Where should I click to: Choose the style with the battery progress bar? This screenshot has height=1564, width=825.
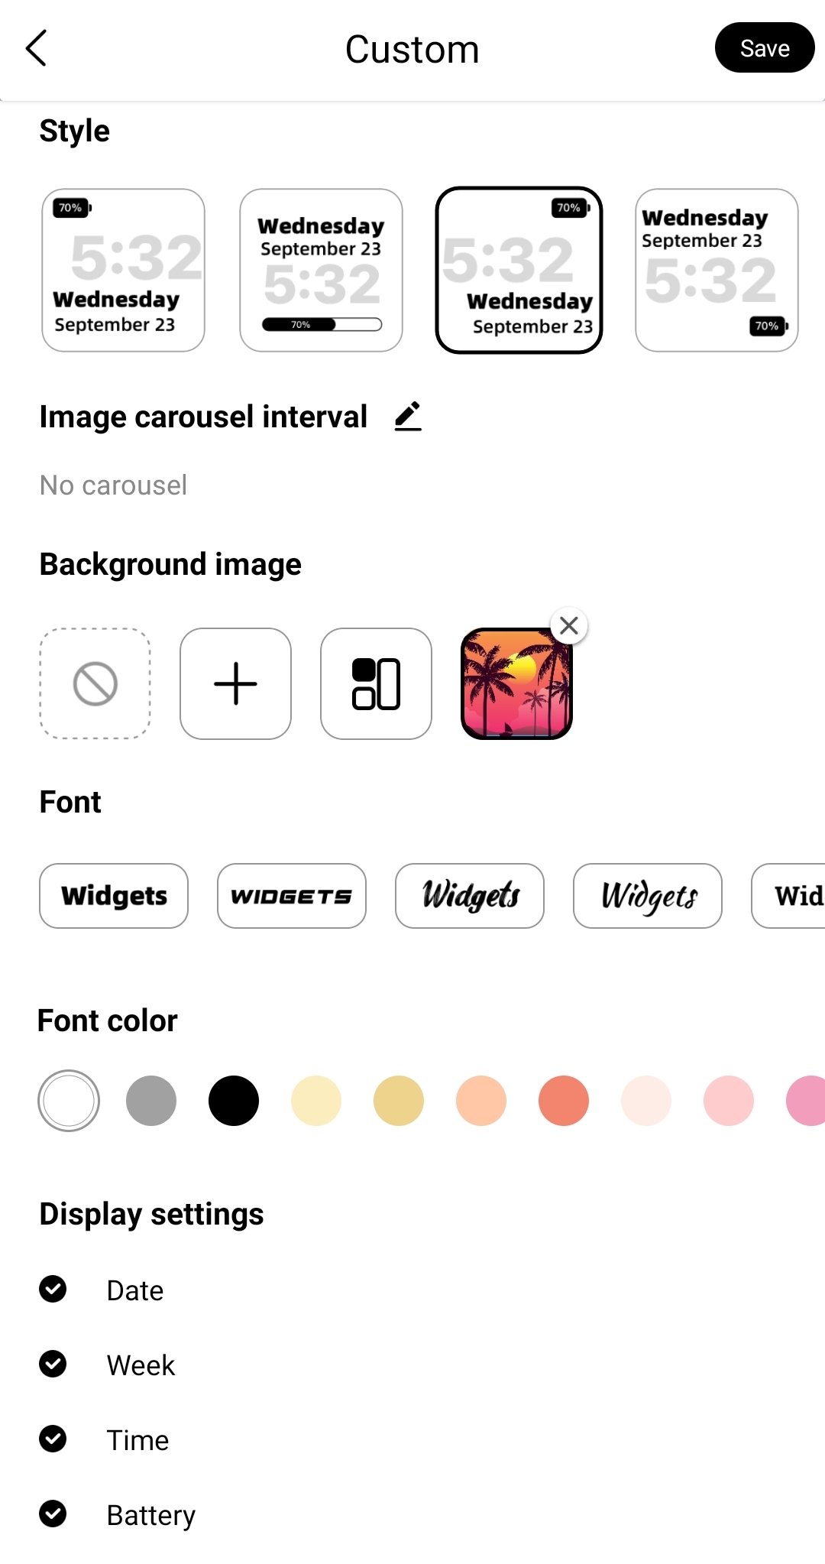(321, 270)
